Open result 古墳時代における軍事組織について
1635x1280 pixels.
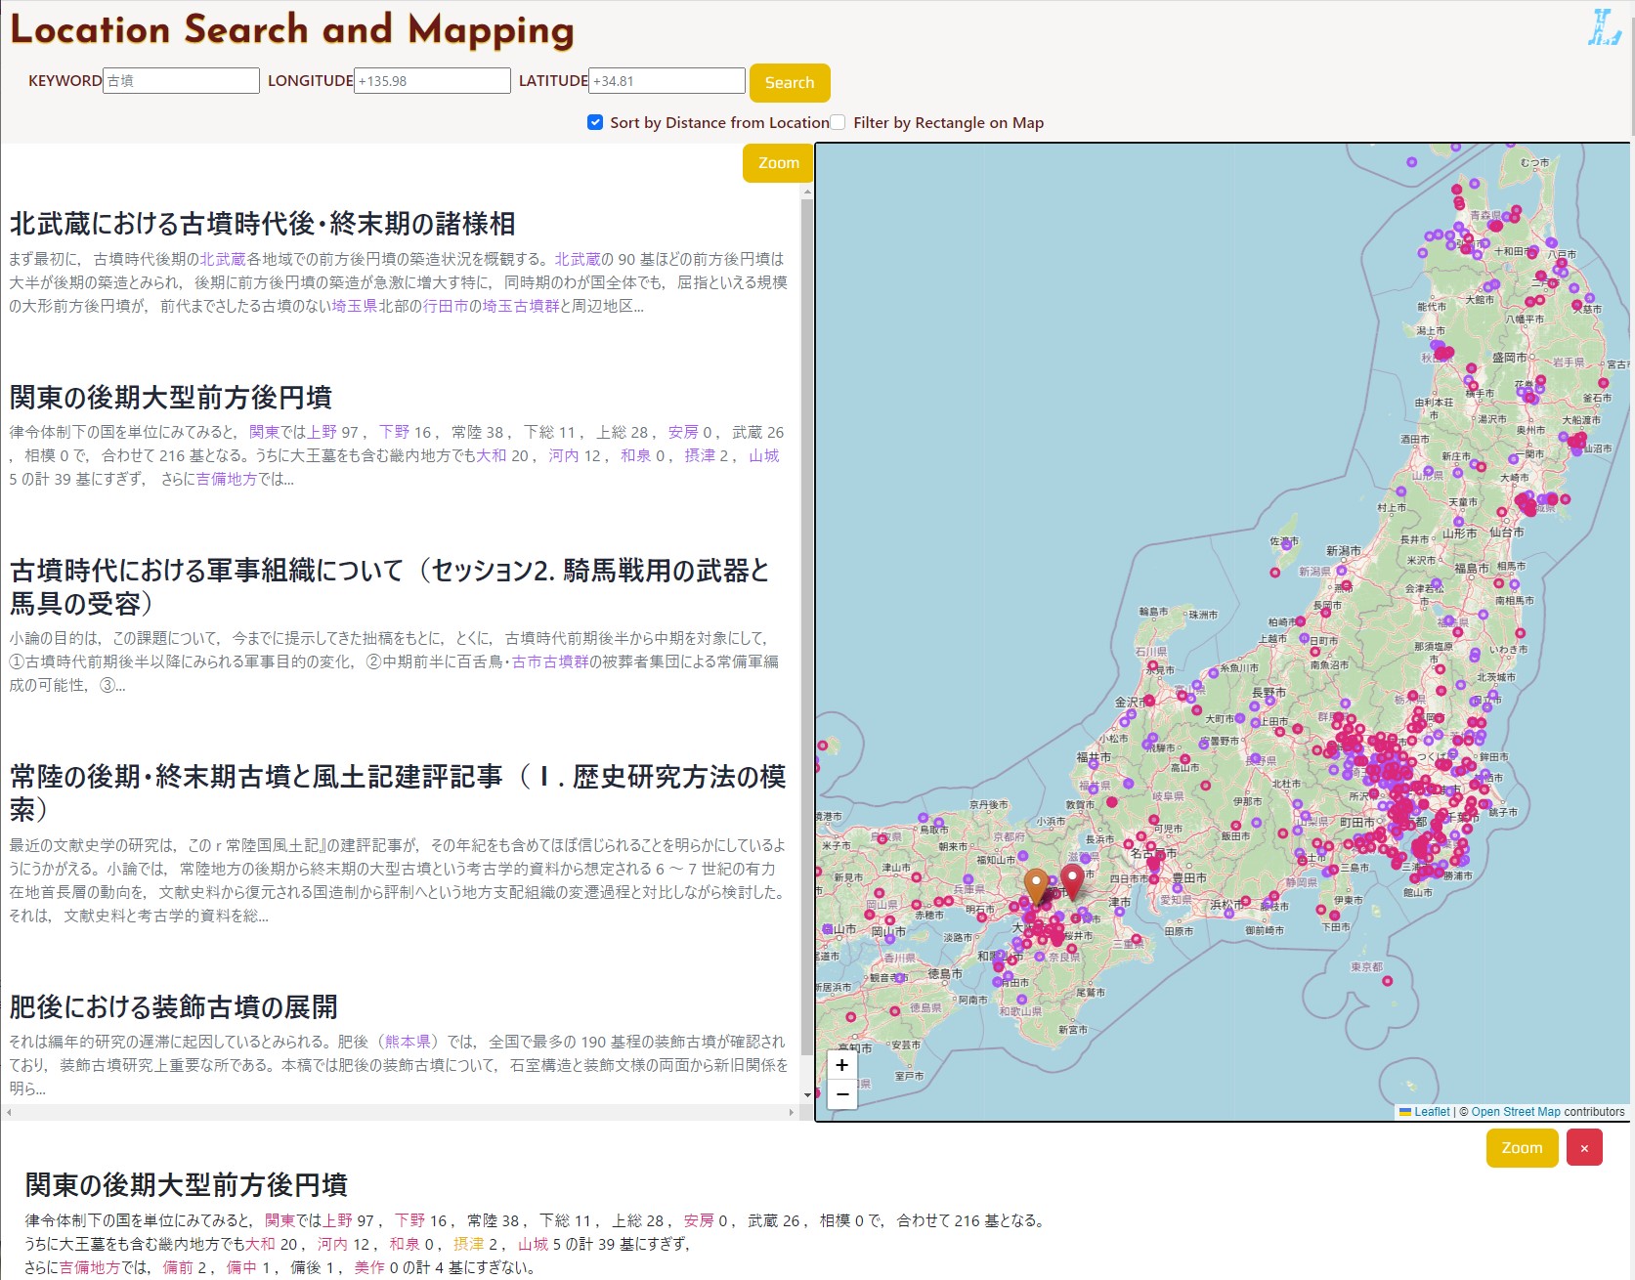[x=389, y=587]
